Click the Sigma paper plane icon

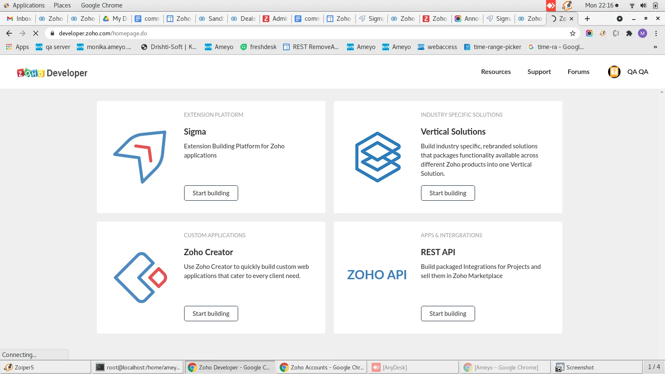coord(140,157)
